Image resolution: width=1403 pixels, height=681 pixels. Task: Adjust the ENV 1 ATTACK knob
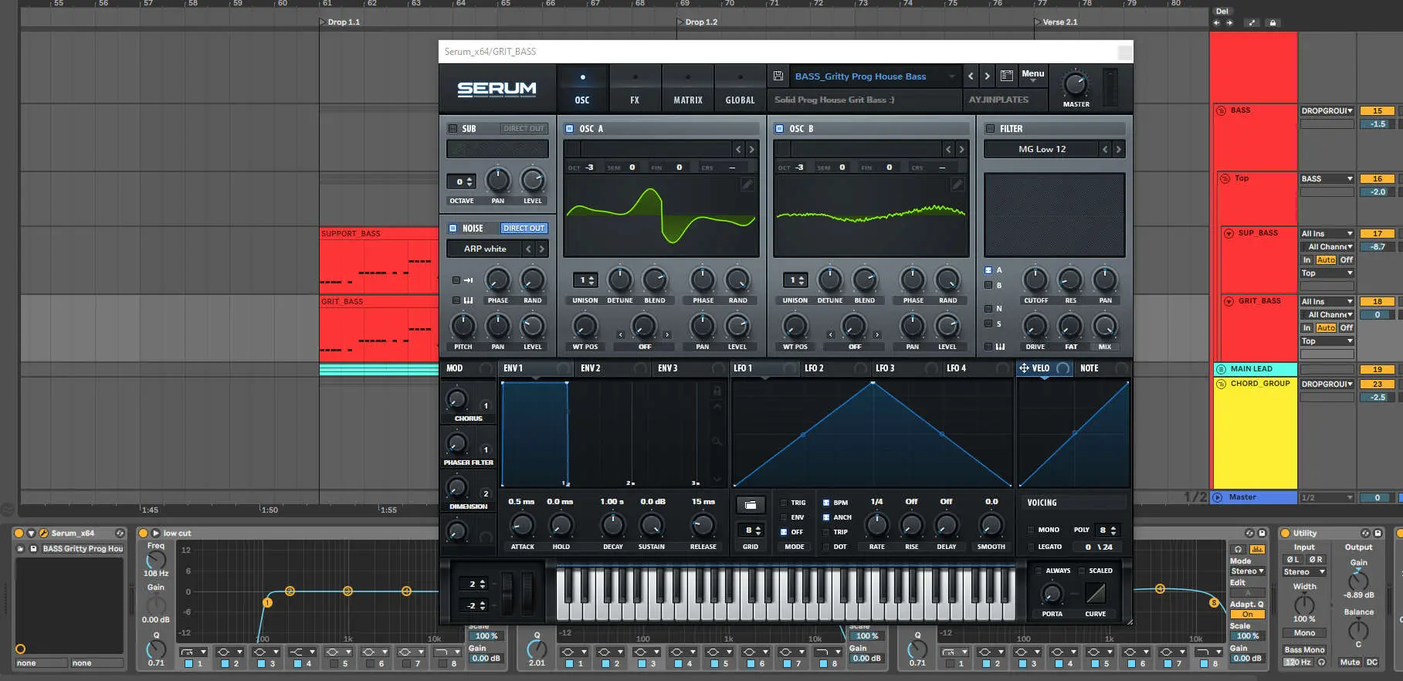click(x=522, y=526)
